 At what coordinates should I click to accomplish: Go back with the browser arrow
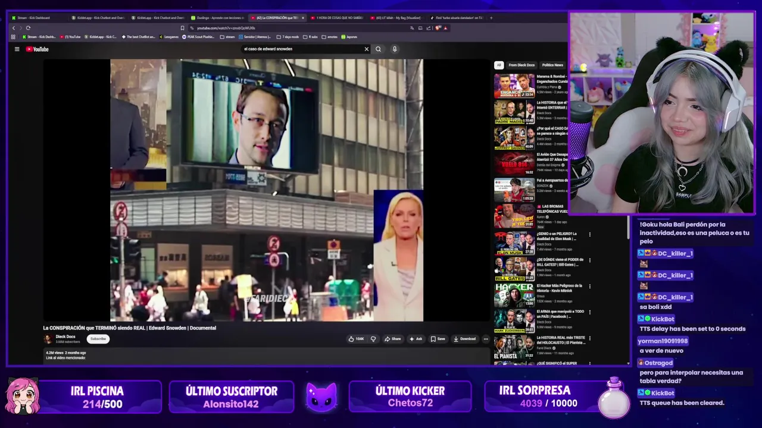(14, 28)
